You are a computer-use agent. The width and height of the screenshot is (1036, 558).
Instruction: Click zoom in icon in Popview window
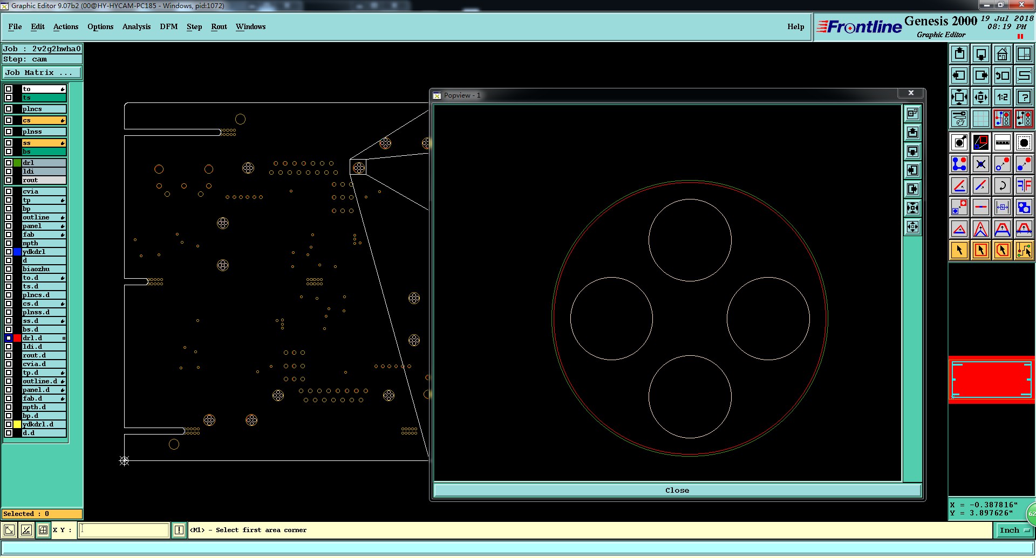[x=912, y=208]
